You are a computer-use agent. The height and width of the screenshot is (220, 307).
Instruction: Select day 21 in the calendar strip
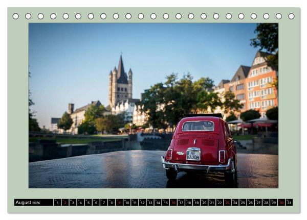(x=212, y=203)
